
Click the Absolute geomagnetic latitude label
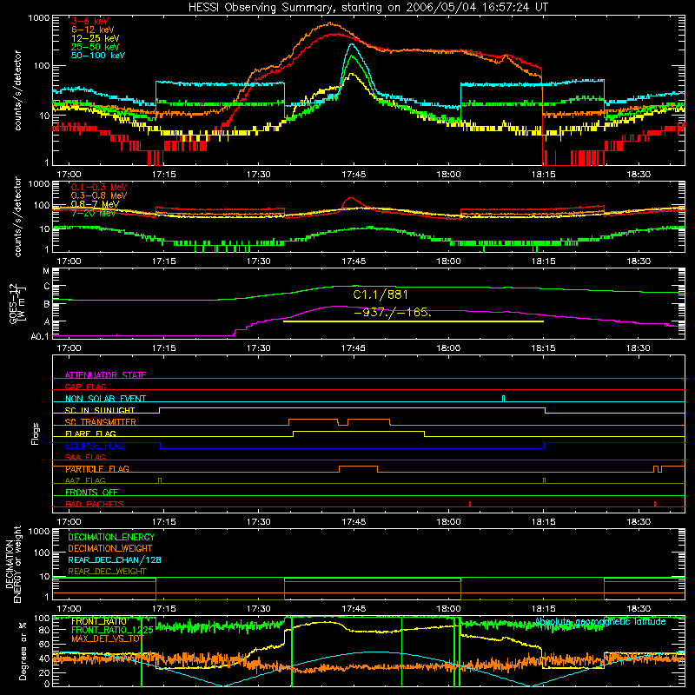(600, 621)
